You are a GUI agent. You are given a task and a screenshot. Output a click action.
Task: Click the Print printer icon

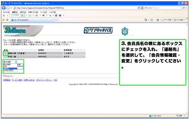[158, 20]
